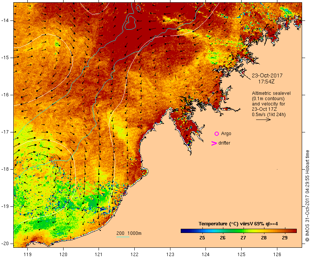
Task: Click the longitude label 124
Action: click(x=206, y=254)
